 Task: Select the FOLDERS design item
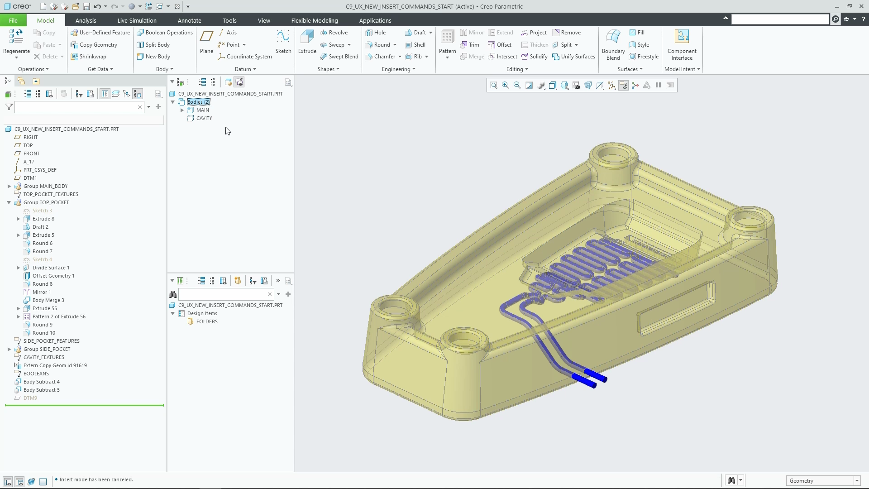(207, 321)
